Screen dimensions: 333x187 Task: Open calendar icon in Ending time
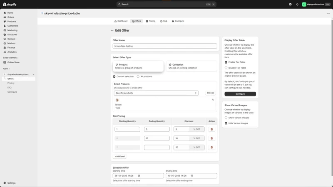[x=192, y=176]
